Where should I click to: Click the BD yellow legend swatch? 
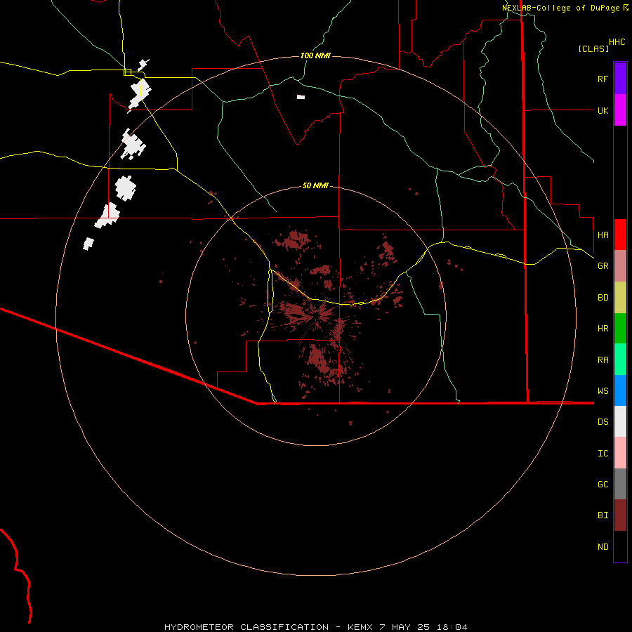coord(620,298)
